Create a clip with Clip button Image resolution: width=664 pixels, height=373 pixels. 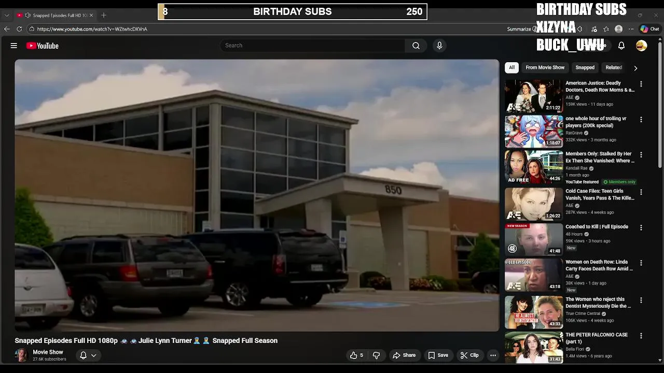[469, 355]
